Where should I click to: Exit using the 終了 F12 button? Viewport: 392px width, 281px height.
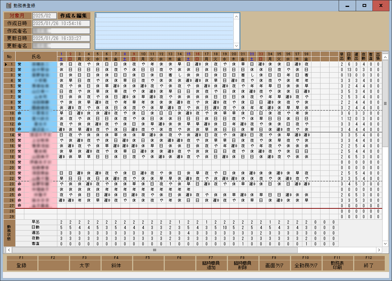click(x=369, y=263)
